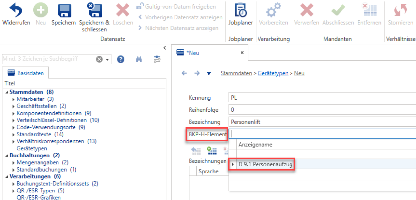Collapse the Stammdaten (8) tree node

click(7, 92)
